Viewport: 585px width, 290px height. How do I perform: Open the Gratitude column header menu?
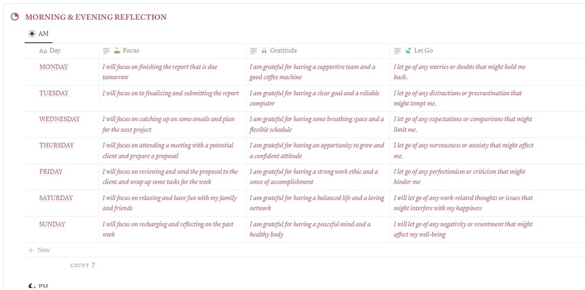pos(283,51)
